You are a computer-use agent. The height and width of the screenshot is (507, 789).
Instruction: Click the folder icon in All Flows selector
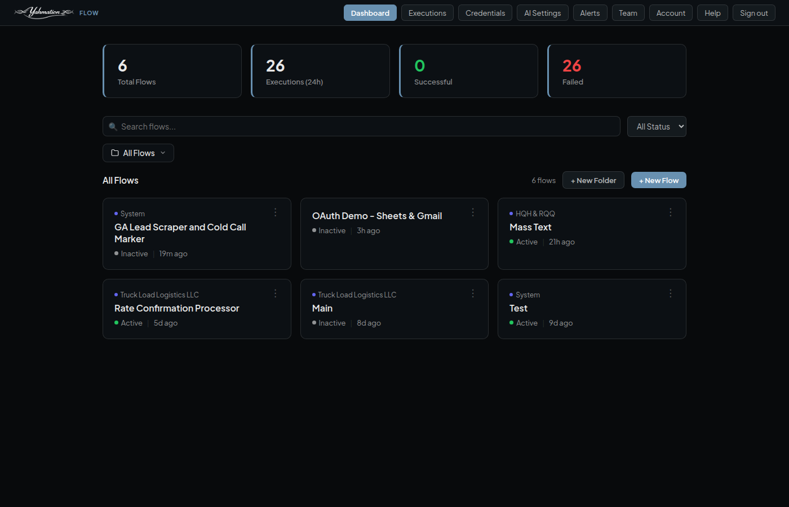tap(115, 153)
